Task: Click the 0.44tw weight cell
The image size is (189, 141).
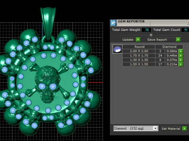Action: point(172,56)
